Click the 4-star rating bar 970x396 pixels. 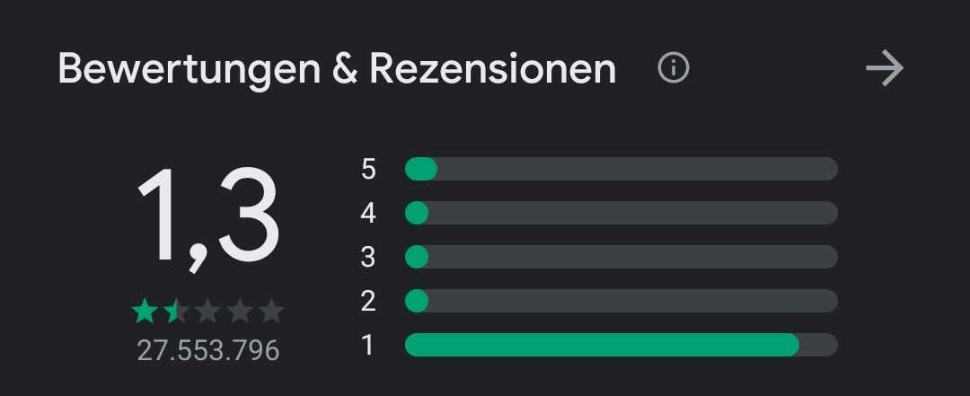pos(622,213)
